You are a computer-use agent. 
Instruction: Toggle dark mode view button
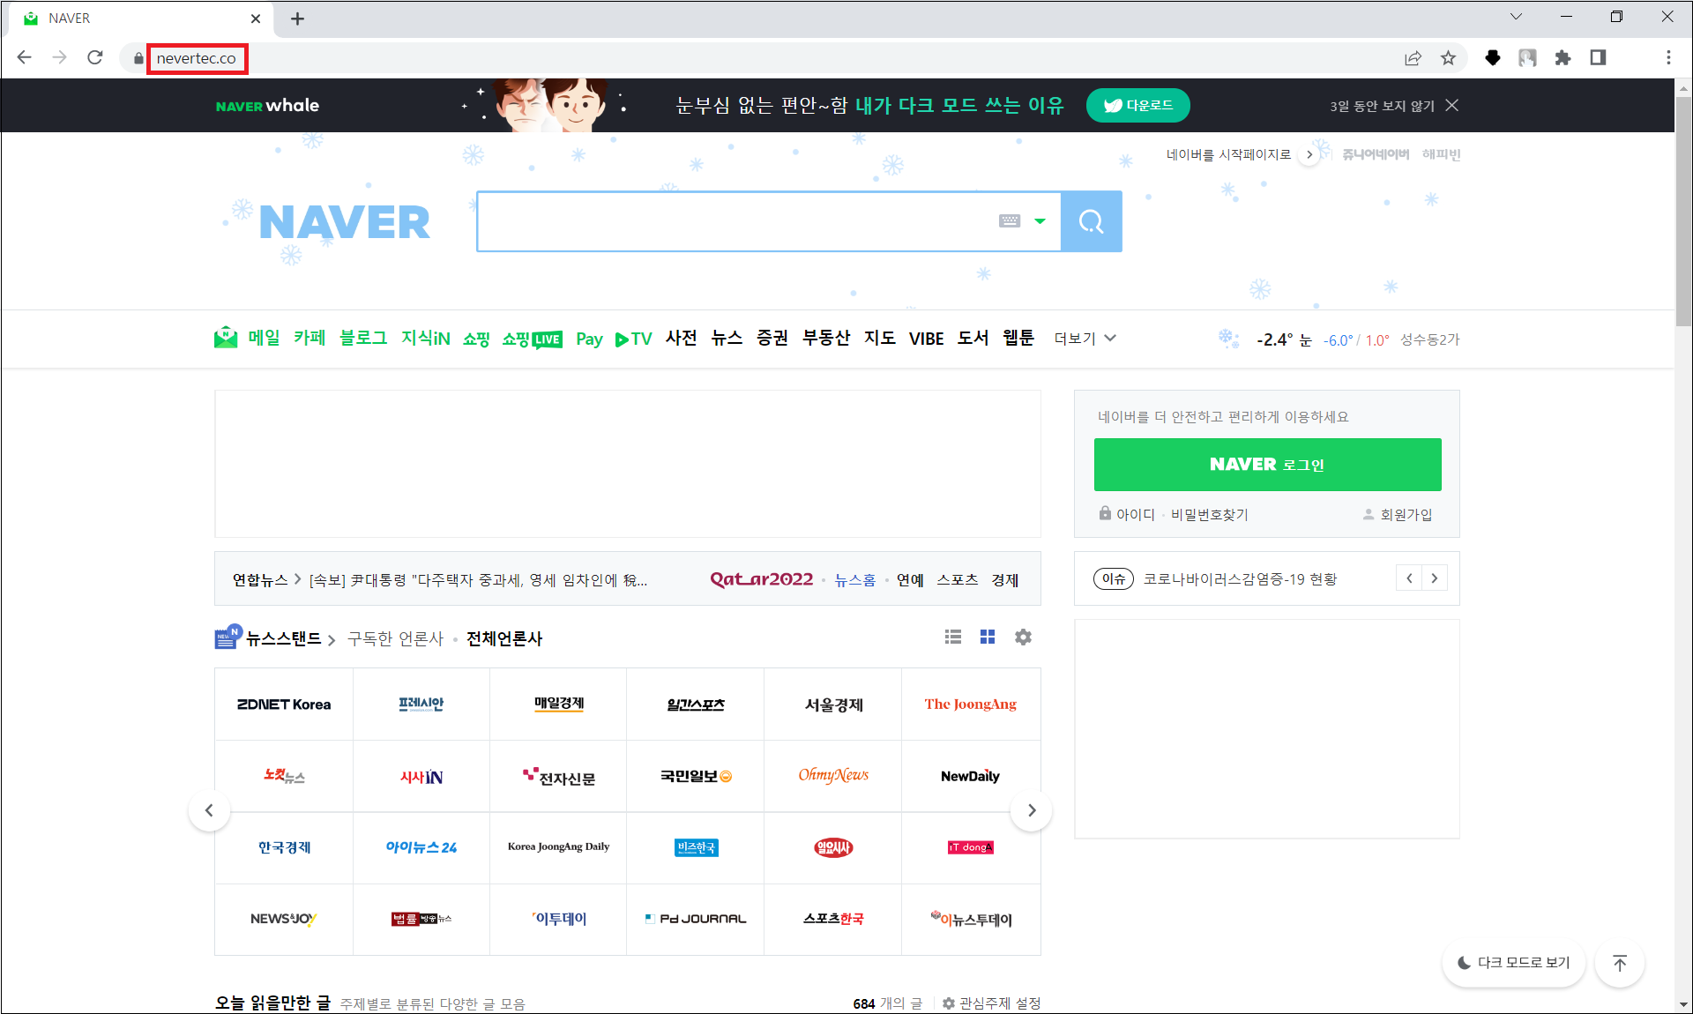pos(1514,963)
